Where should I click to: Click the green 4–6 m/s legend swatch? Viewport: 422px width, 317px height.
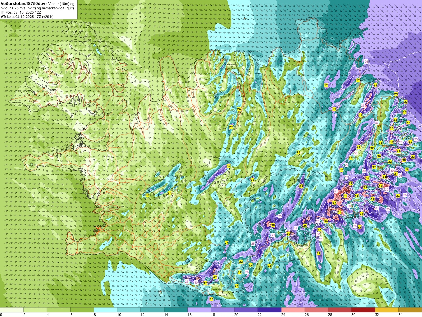coord(59,310)
